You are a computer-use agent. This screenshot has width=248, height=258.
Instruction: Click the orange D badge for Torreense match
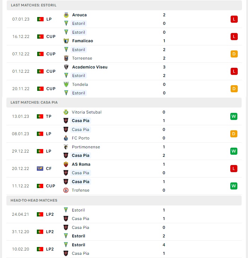pyautogui.click(x=234, y=54)
